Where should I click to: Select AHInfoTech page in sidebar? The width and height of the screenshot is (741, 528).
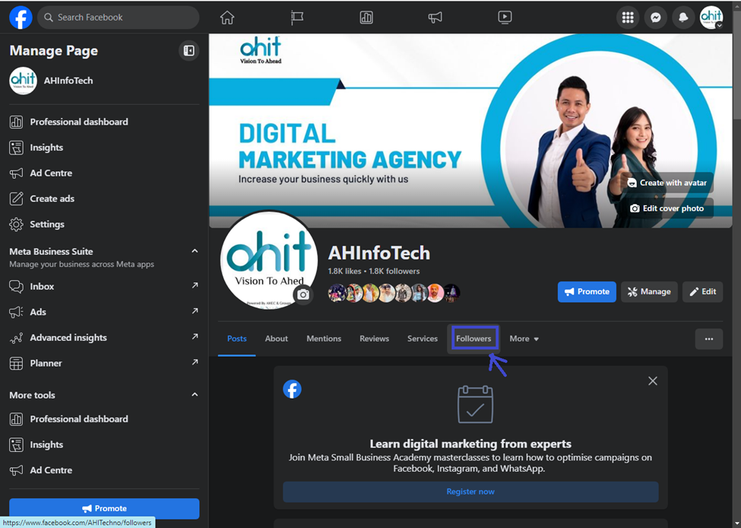click(104, 81)
